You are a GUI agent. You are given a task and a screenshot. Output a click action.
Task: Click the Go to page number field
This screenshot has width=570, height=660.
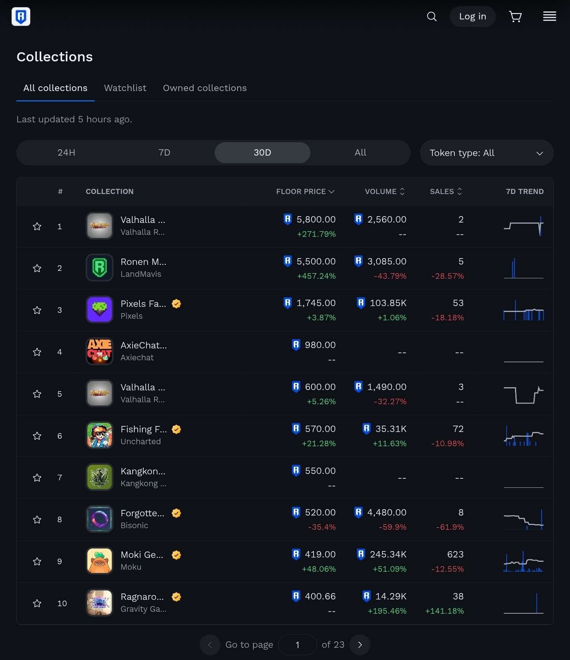[x=297, y=645]
